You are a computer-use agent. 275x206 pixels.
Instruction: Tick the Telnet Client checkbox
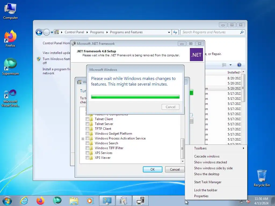click(87, 119)
